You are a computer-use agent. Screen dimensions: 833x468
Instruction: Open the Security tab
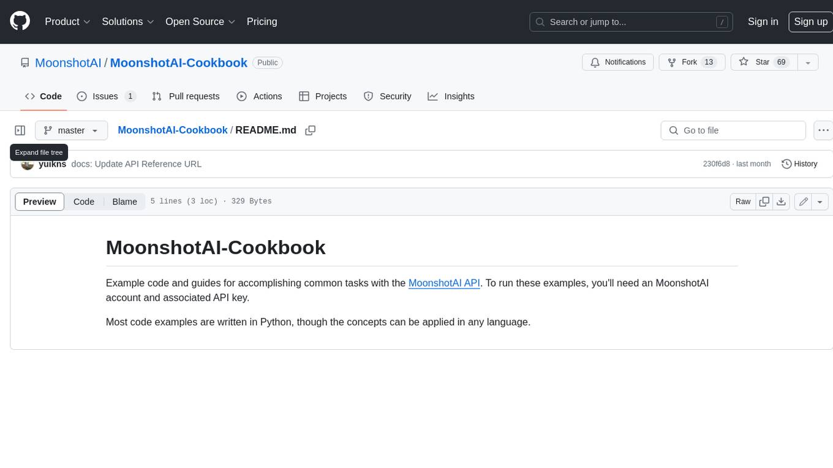point(387,96)
